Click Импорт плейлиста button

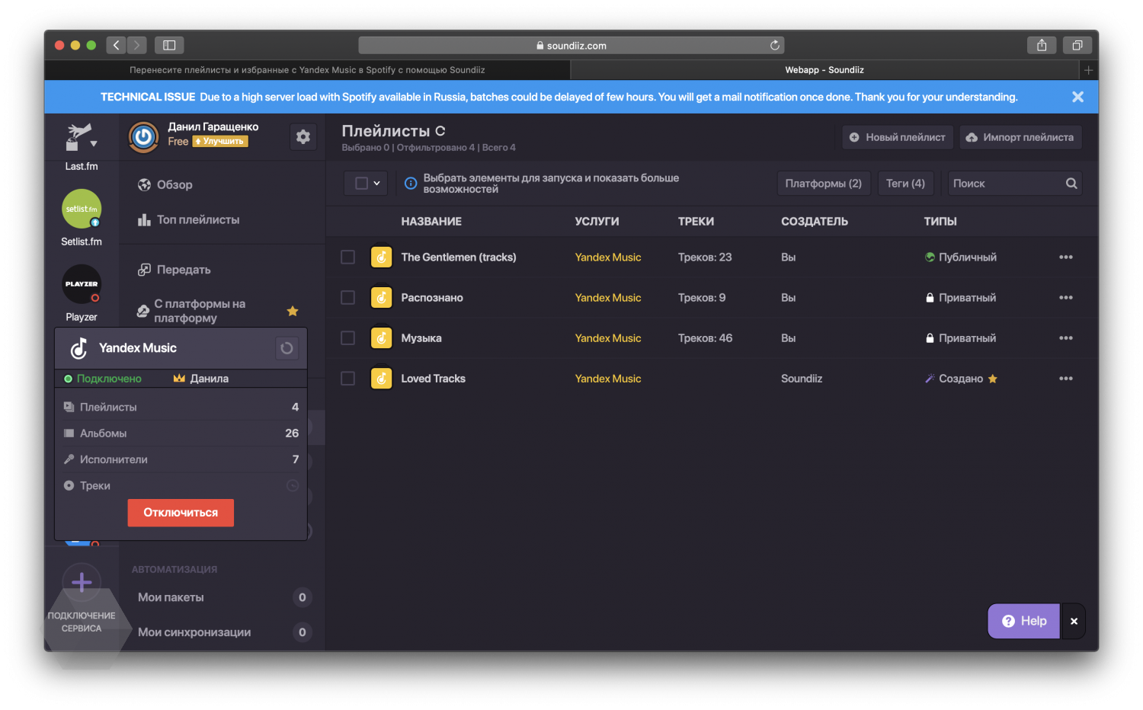[x=1020, y=137]
